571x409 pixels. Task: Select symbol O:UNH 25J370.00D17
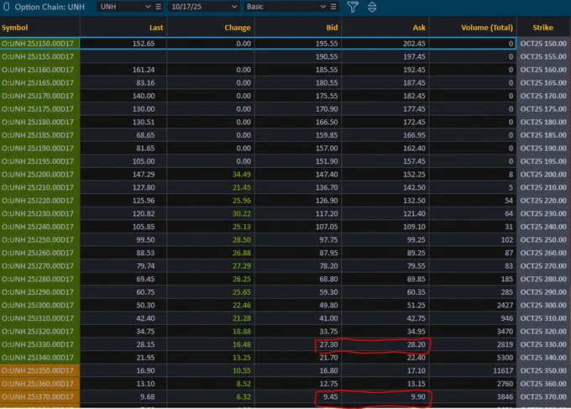(38, 397)
